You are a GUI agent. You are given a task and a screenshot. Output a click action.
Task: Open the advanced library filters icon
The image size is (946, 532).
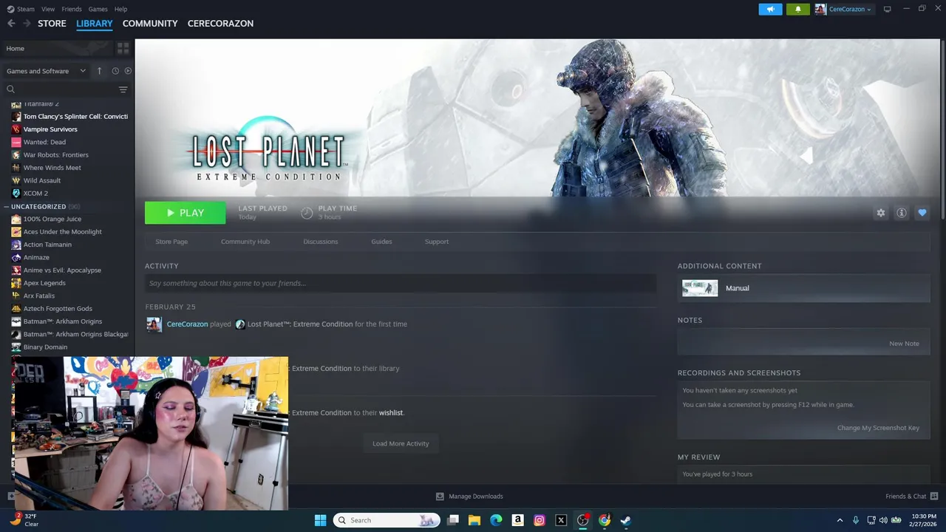[123, 89]
